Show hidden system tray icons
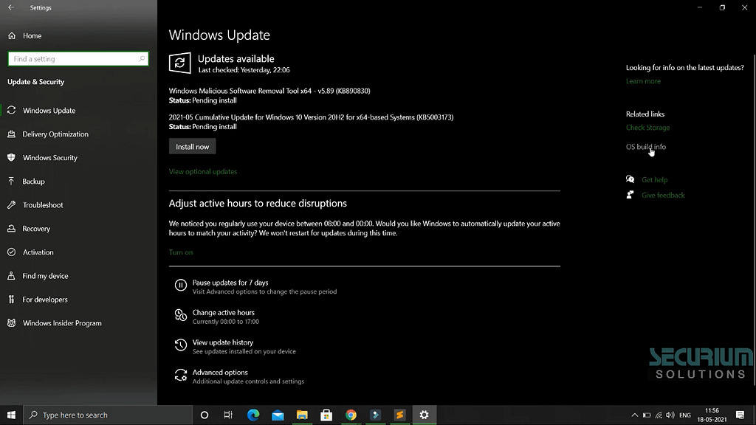 634,415
